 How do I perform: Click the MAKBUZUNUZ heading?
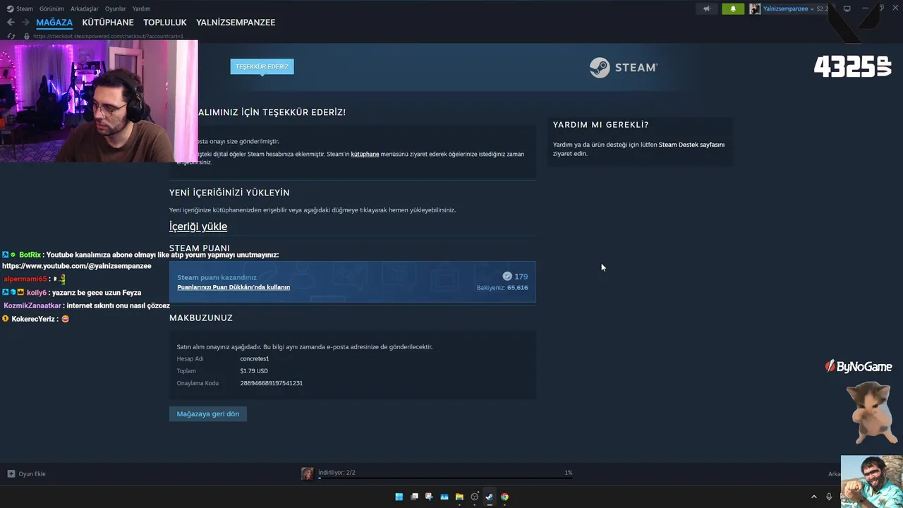[201, 318]
